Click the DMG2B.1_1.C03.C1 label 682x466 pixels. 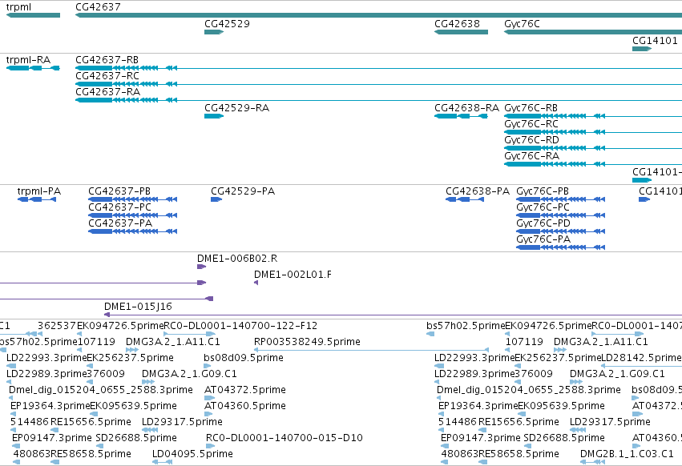627,454
